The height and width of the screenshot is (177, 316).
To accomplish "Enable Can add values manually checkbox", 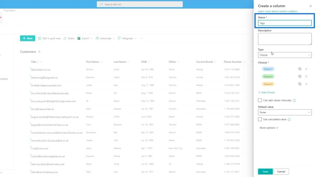I will pyautogui.click(x=260, y=100).
